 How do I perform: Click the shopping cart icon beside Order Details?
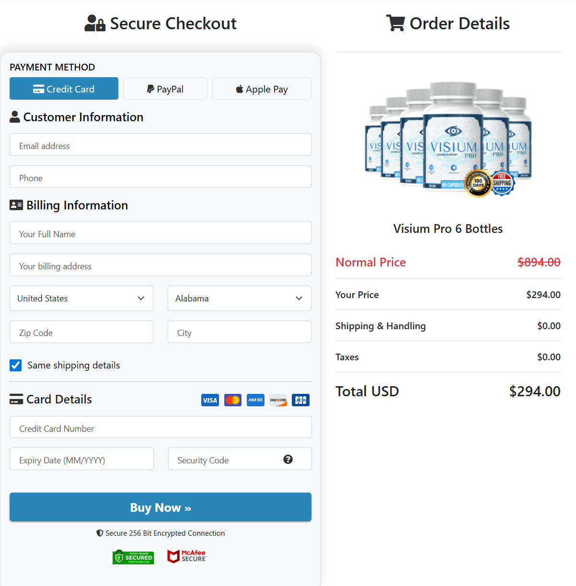click(x=395, y=23)
